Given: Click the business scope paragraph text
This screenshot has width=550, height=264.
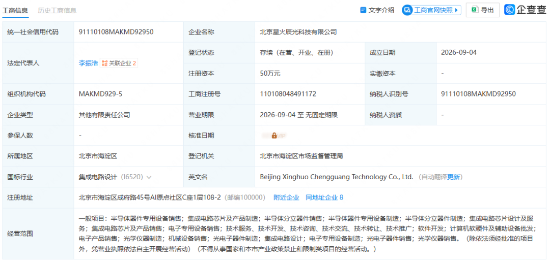Looking at the screenshot, I should click(x=309, y=234).
